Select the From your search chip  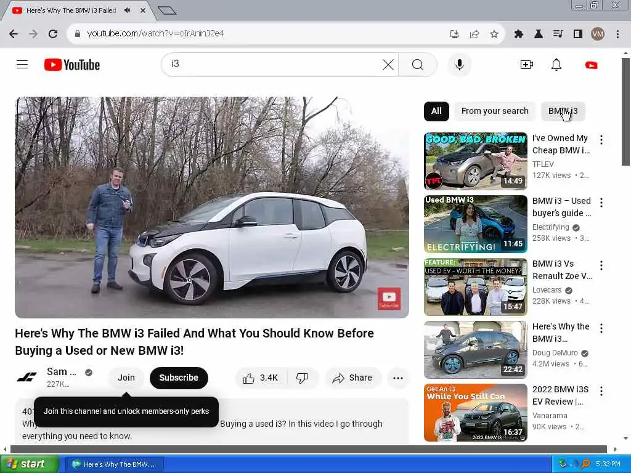pos(495,111)
